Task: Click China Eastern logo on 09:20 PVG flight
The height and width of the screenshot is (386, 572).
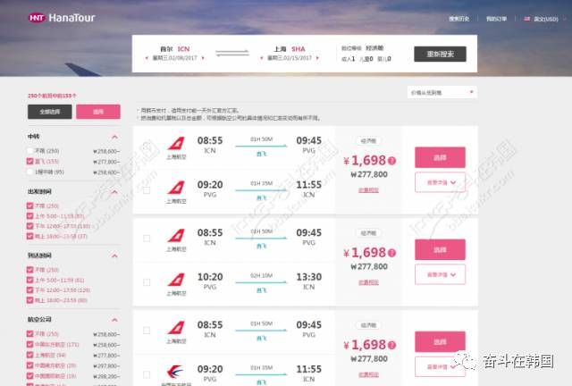Action: coord(175,372)
